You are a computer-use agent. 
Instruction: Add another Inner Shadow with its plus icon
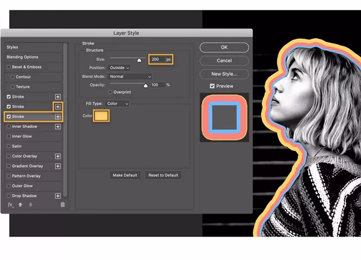[58, 127]
